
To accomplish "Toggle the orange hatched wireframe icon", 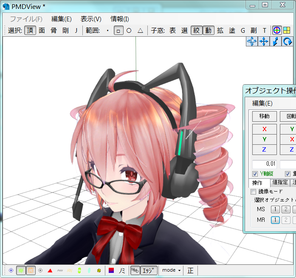I will click(x=31, y=270).
